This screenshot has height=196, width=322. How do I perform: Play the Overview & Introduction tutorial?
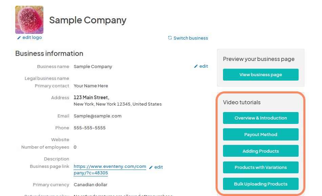[x=260, y=118]
